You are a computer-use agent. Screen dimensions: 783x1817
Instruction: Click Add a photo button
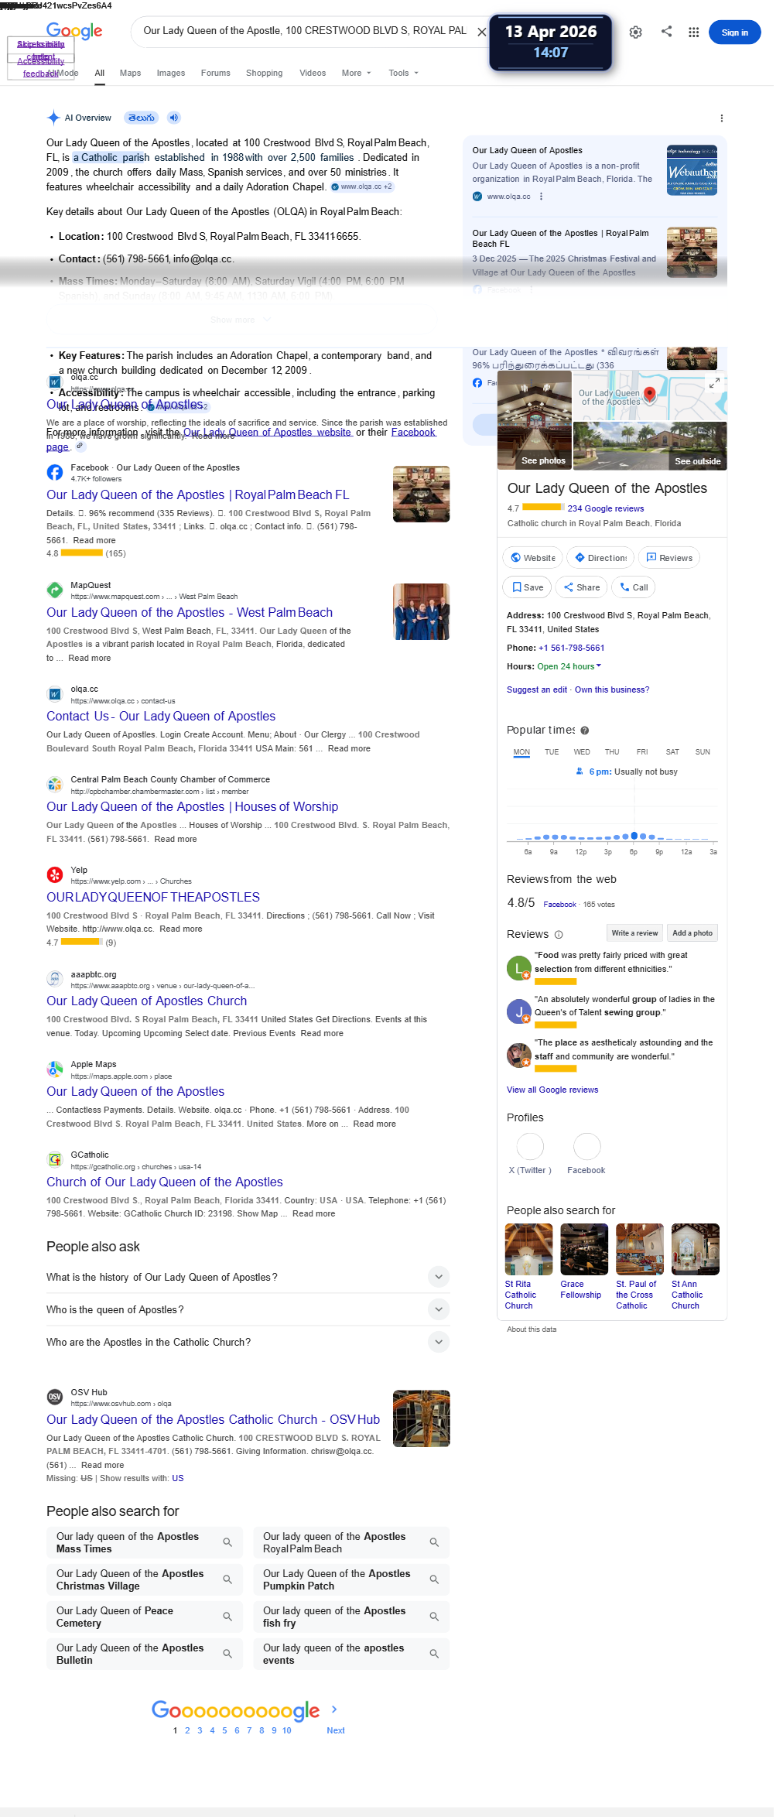point(692,933)
